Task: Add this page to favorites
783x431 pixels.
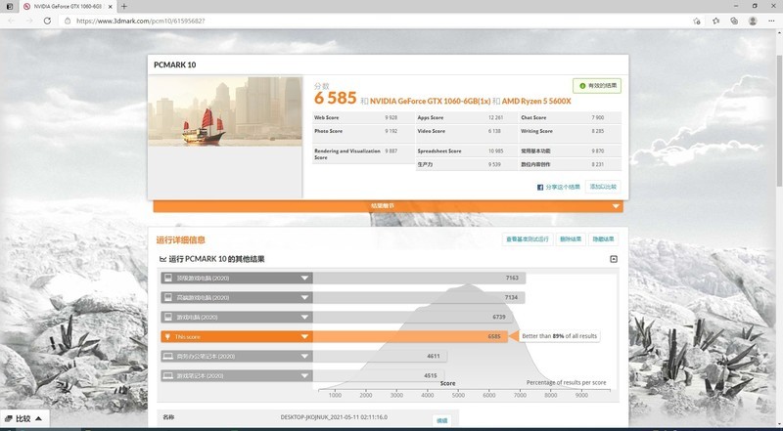Action: 697,21
